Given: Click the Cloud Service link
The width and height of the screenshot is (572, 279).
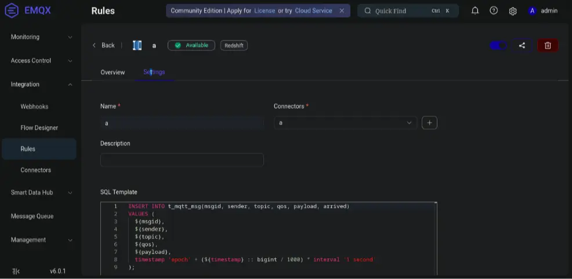Looking at the screenshot, I should 313,11.
